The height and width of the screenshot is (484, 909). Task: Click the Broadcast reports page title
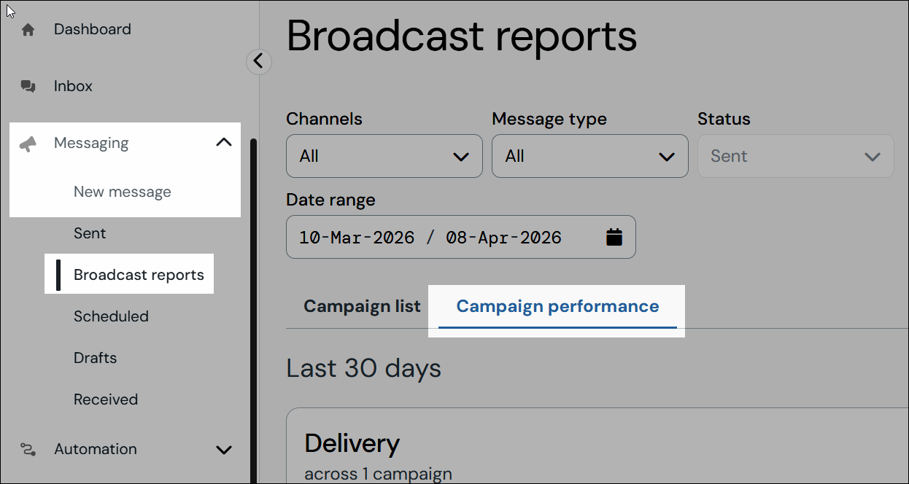pyautogui.click(x=462, y=36)
